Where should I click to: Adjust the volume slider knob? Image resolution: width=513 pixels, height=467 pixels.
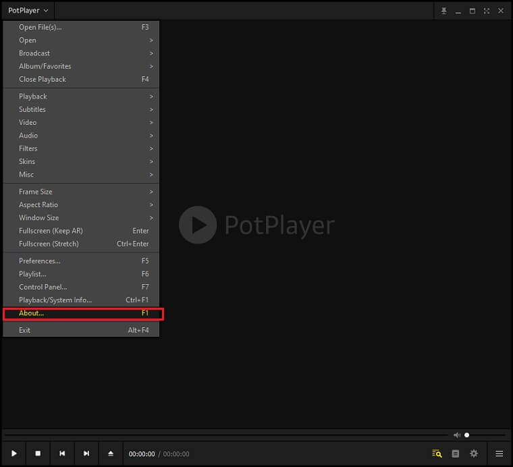(467, 435)
